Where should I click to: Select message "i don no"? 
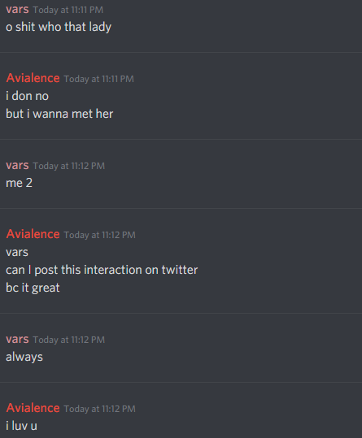[28, 96]
